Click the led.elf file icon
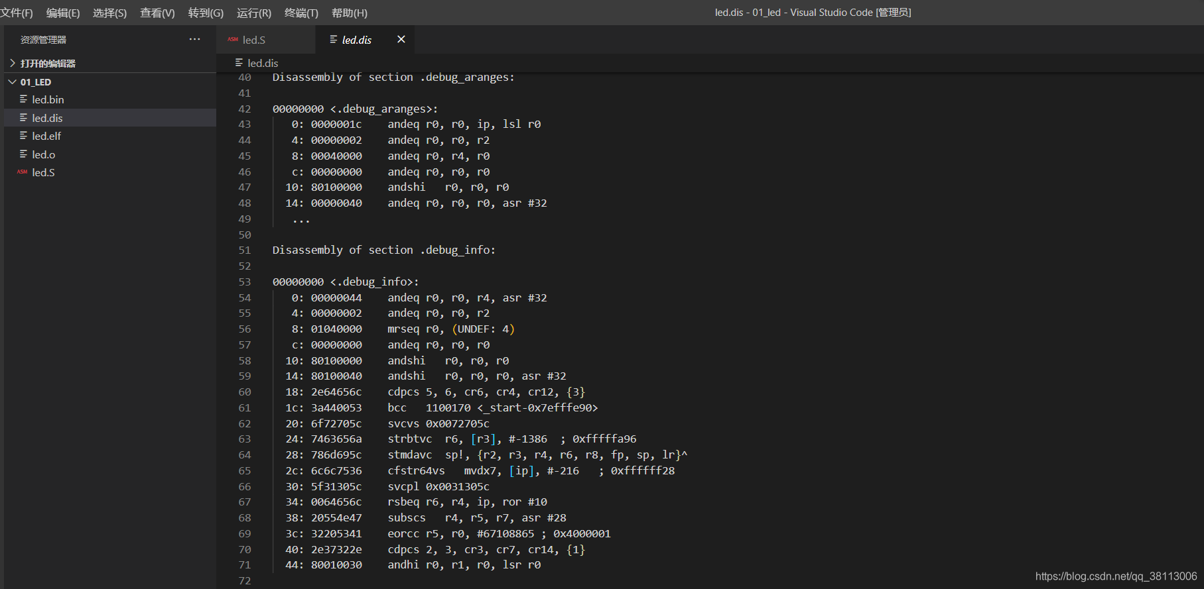 [23, 136]
